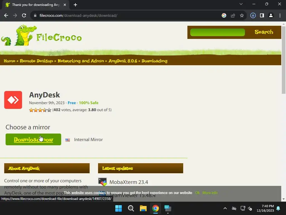The width and height of the screenshot is (286, 215).
Task: Open Windows taskbar search
Action: coord(131,208)
